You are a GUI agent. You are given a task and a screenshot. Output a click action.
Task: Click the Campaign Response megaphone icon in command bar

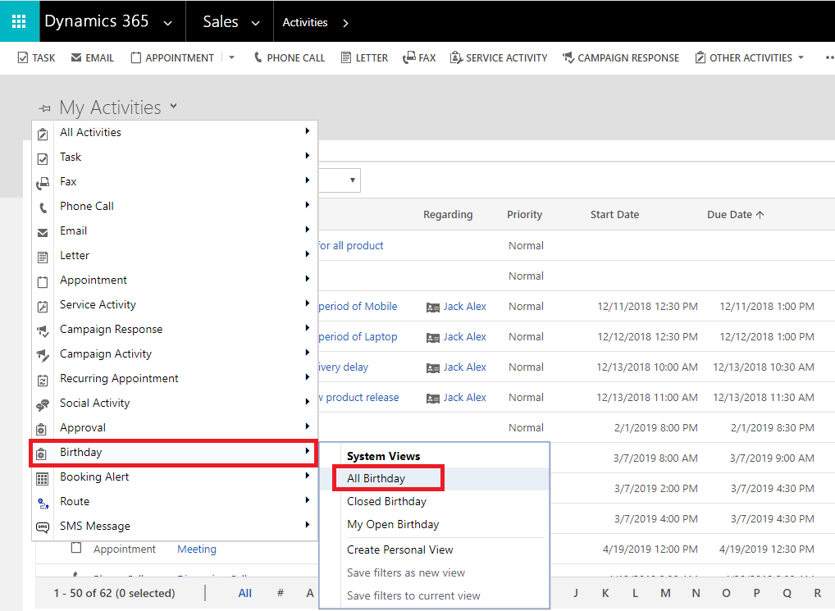[568, 57]
